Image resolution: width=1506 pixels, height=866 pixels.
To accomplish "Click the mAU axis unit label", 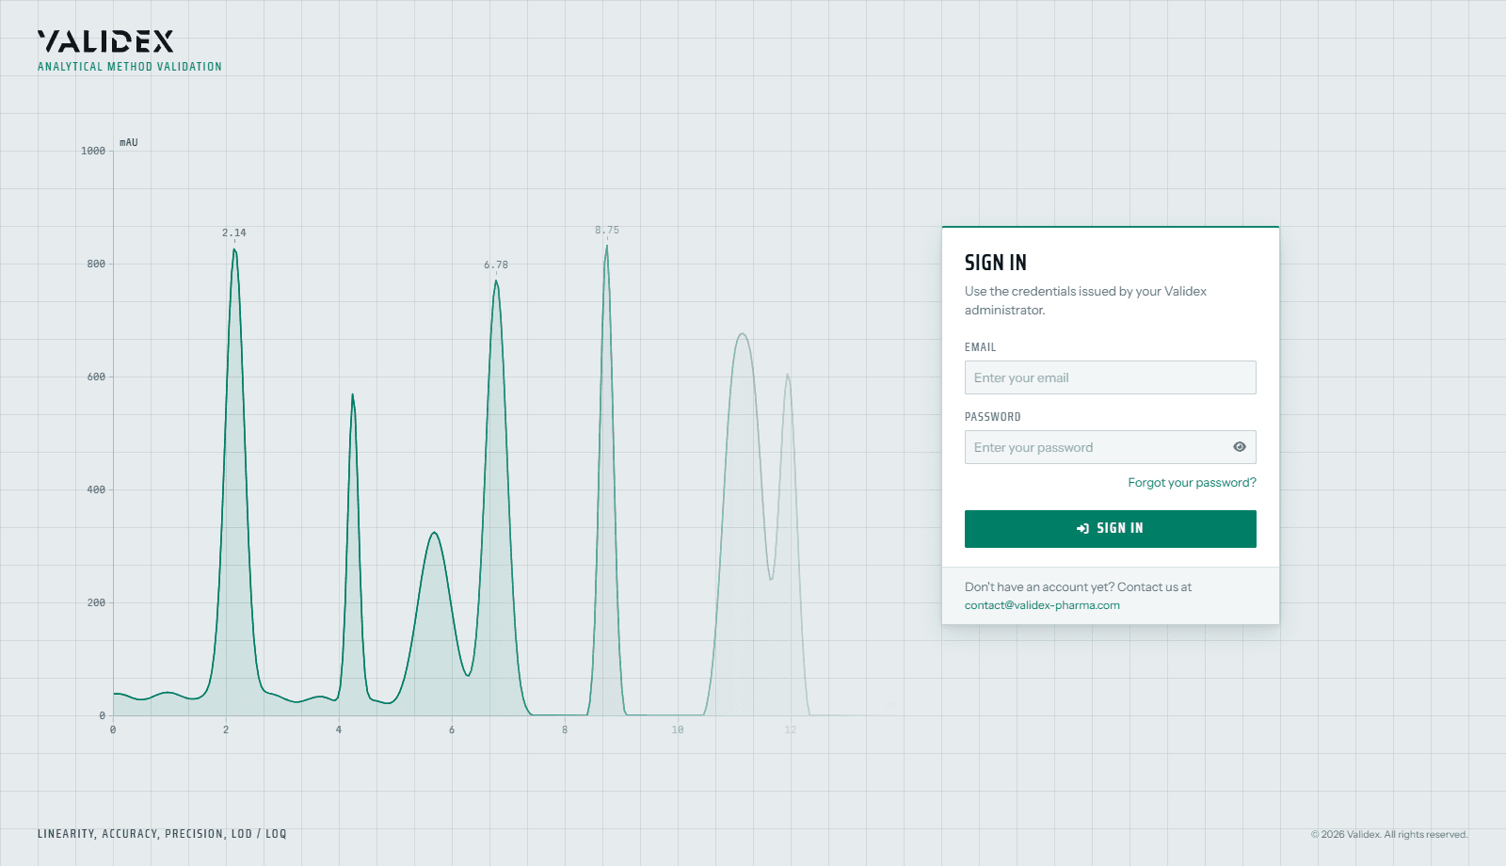I will click(129, 143).
